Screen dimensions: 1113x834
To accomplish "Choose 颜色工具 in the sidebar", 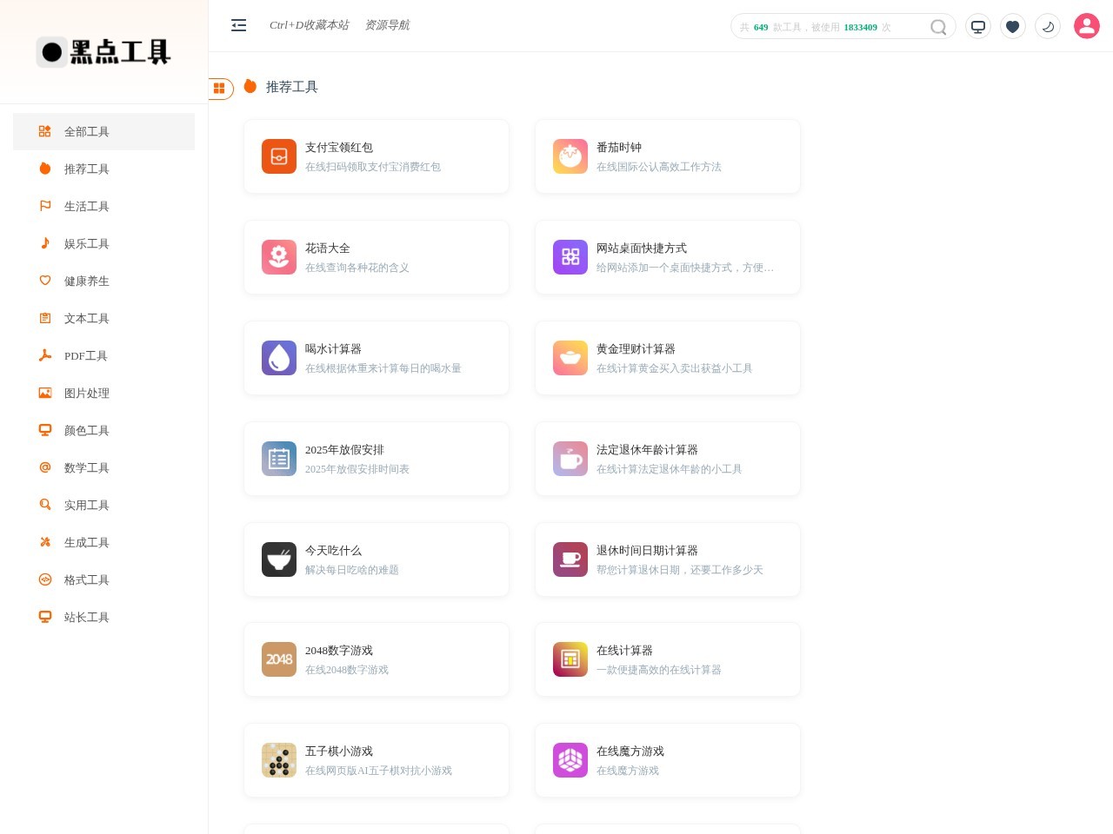I will [x=103, y=430].
